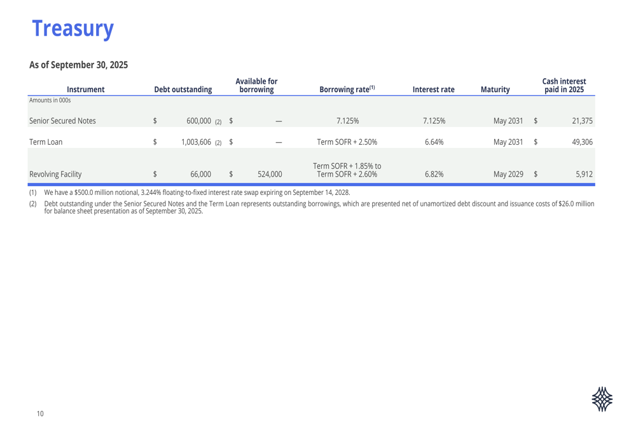The image size is (636, 435).
Task: Click the Treasury slide title
Action: point(73,29)
